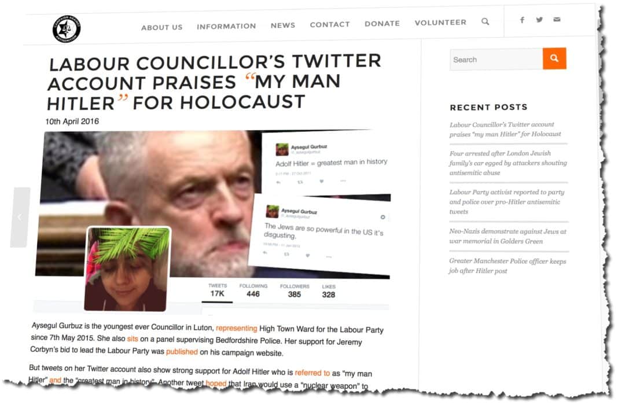Open the Twitter icon in header

[539, 20]
